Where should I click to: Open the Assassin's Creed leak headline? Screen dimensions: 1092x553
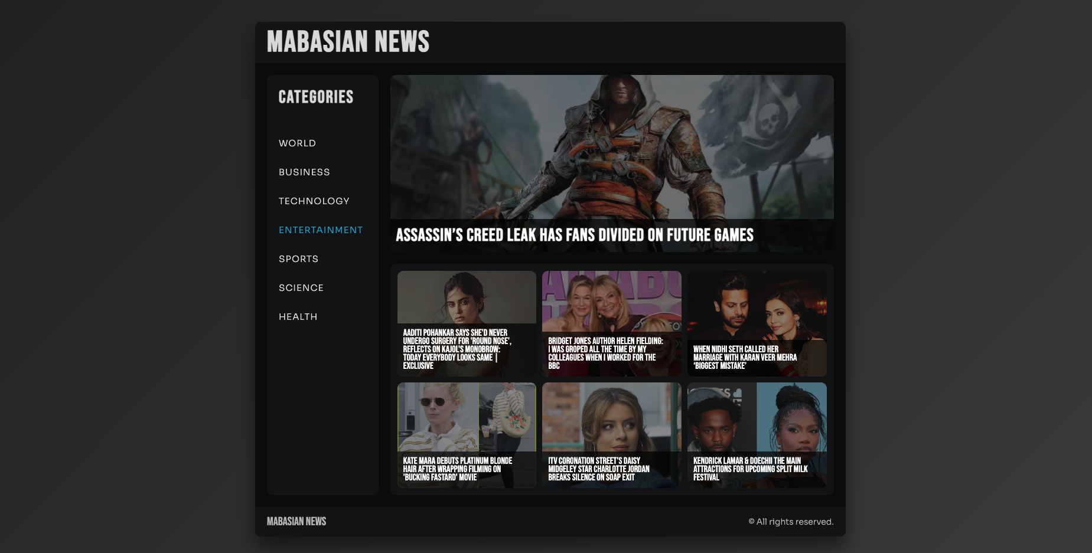pos(575,235)
